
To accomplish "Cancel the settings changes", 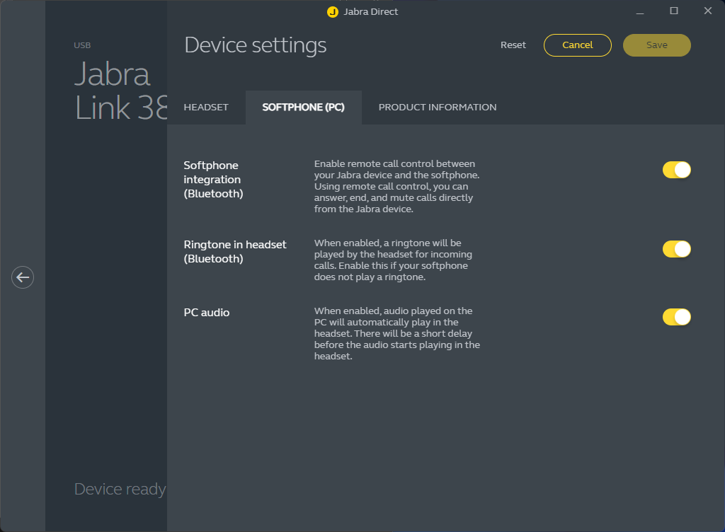I will click(578, 45).
